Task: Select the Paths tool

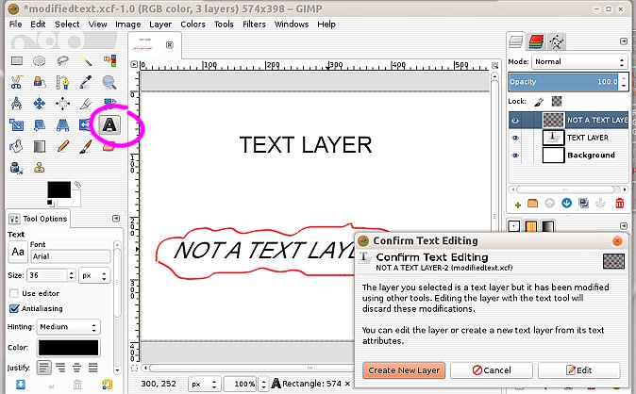Action: (x=62, y=82)
